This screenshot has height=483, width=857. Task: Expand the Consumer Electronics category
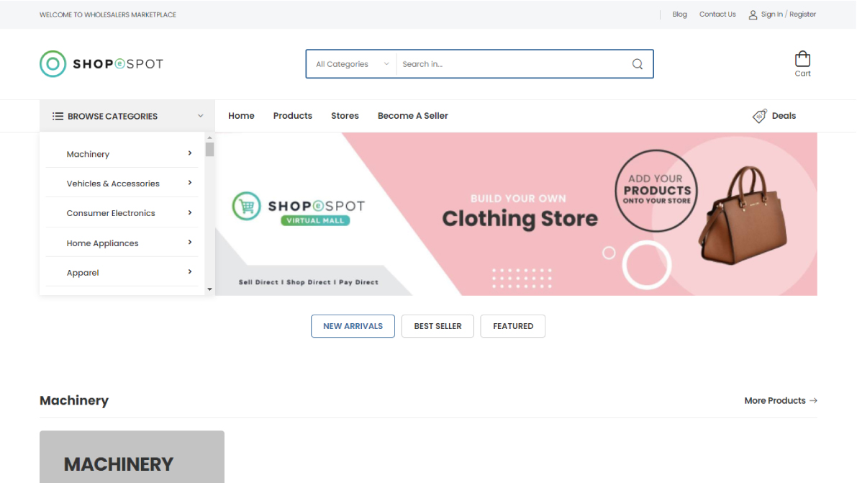[x=190, y=212]
